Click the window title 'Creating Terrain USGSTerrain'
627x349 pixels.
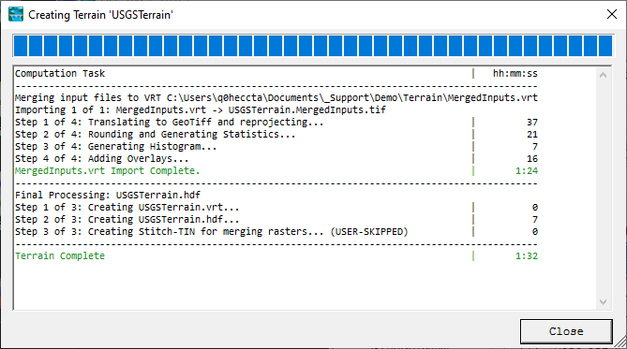pos(100,15)
